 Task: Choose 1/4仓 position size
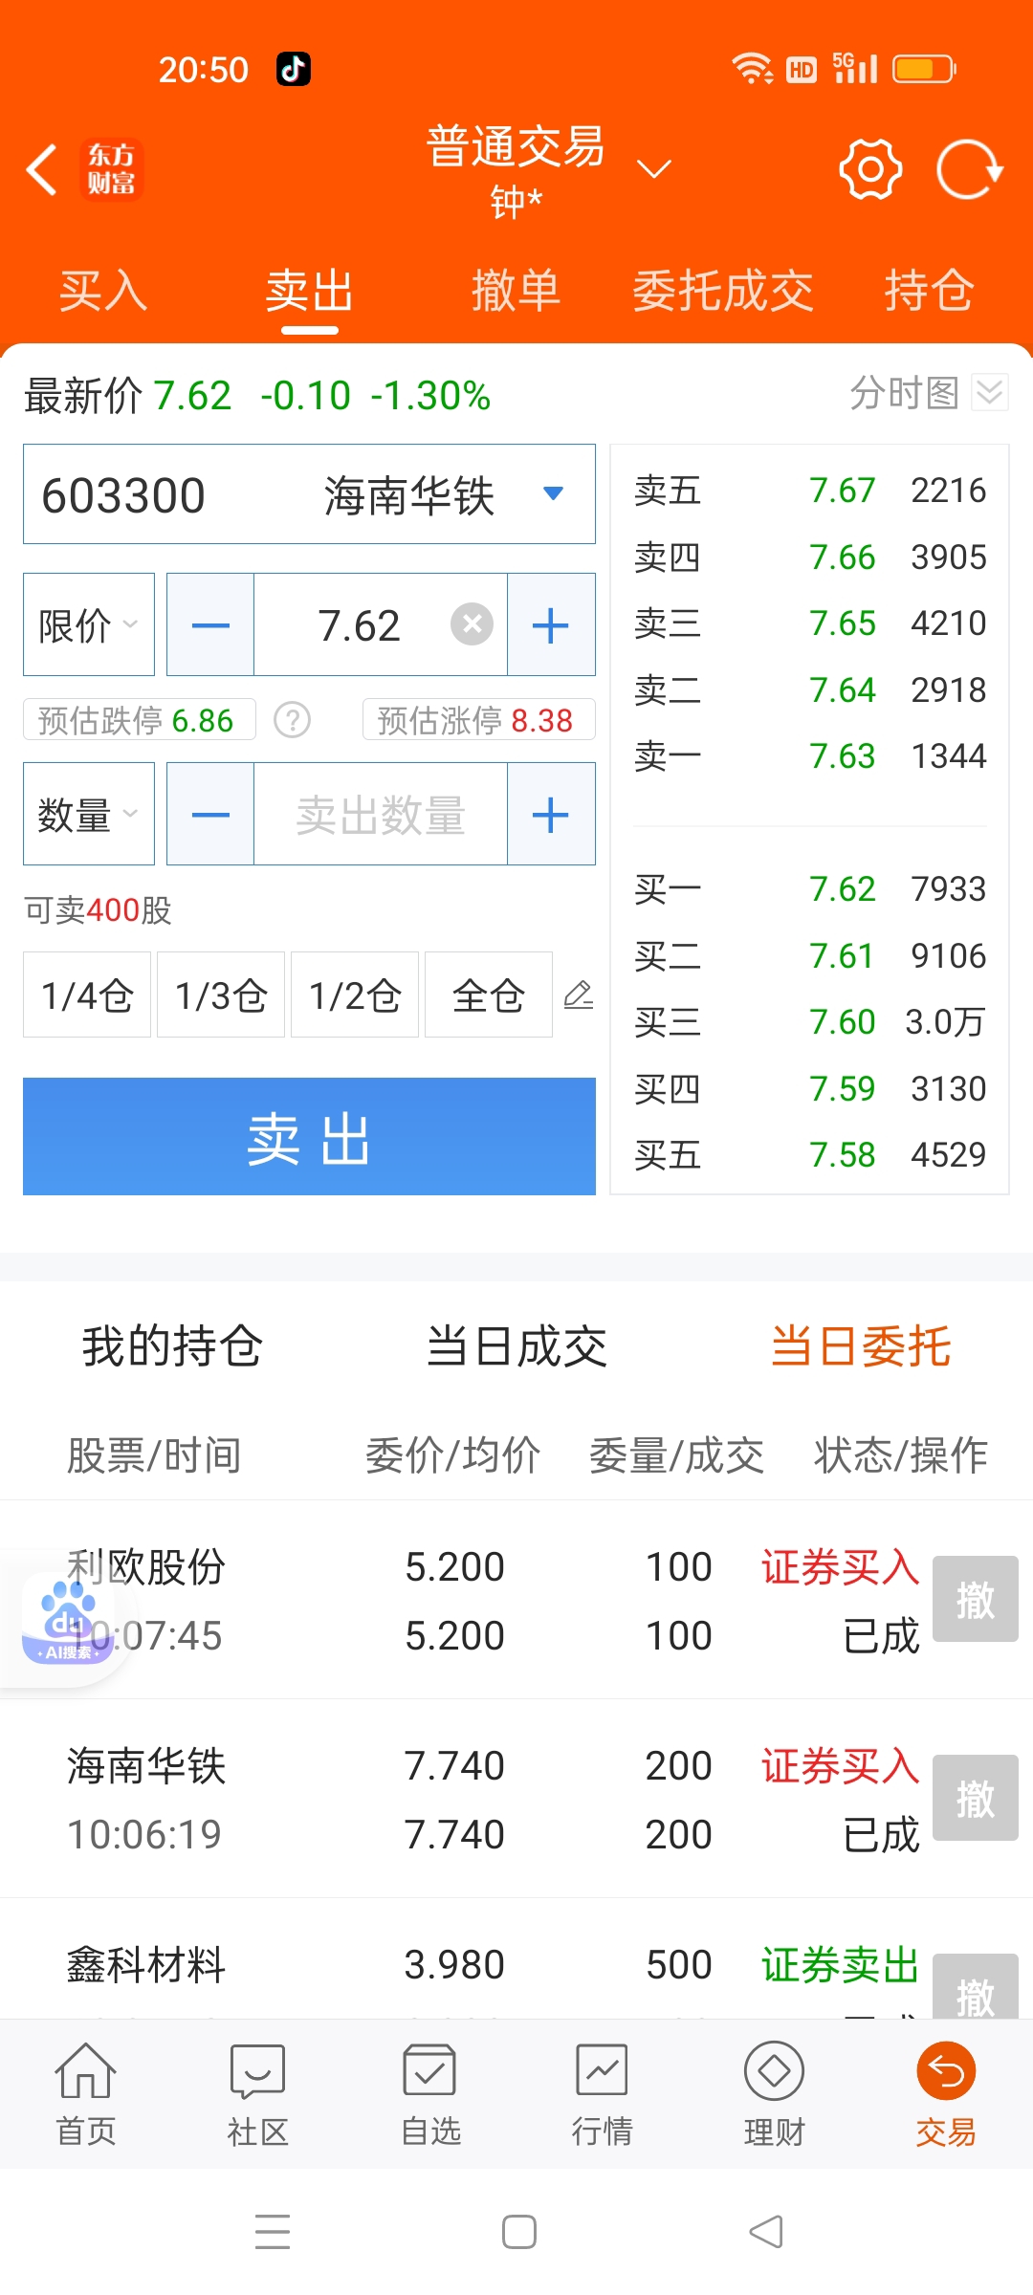(x=87, y=994)
